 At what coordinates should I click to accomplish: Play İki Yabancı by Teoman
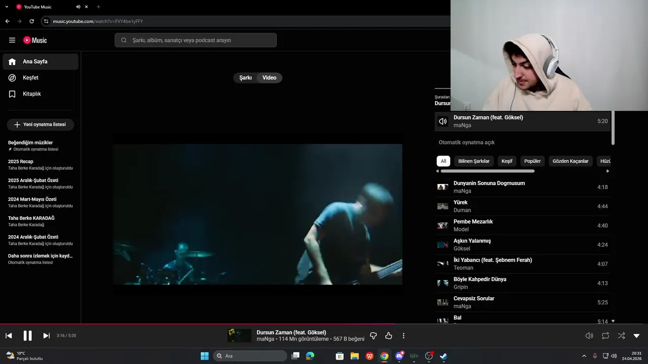(522, 264)
